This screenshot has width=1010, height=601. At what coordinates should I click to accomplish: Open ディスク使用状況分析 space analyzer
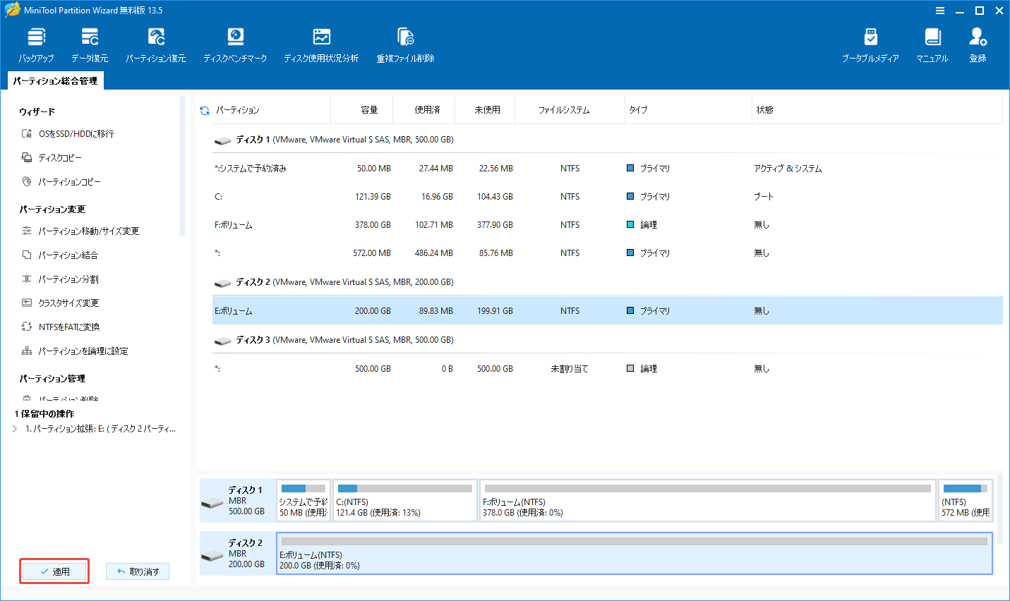click(x=321, y=42)
